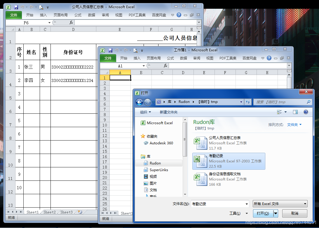Select Rudon library in navigation pane
This screenshot has width=319, height=228.
pyautogui.click(x=155, y=163)
